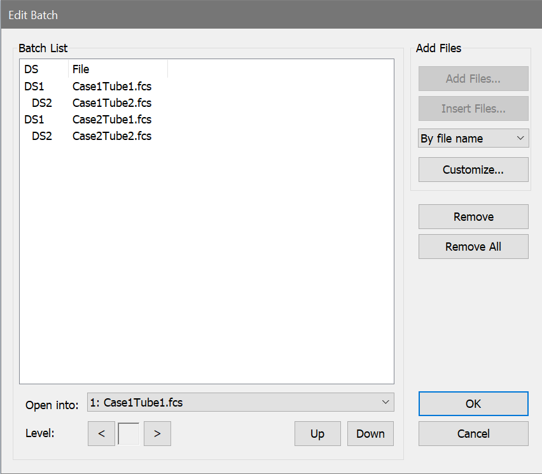Select Case1Tube2.fcs in batch list
The image size is (542, 474).
[x=112, y=102]
